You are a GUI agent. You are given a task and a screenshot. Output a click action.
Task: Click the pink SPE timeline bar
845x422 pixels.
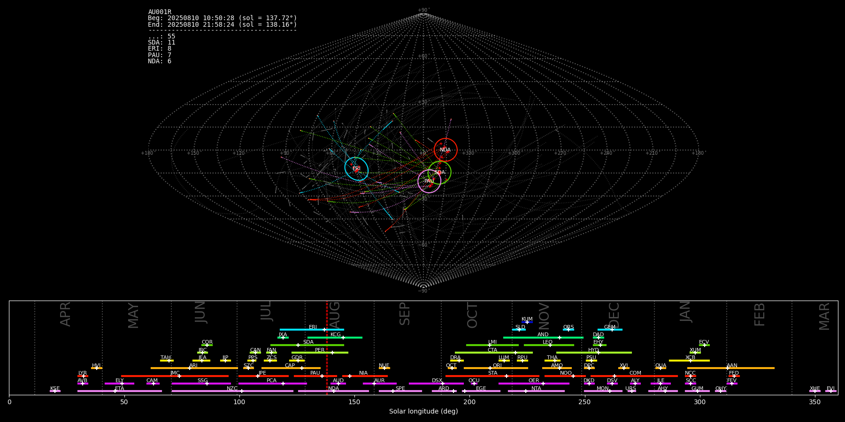click(x=400, y=391)
